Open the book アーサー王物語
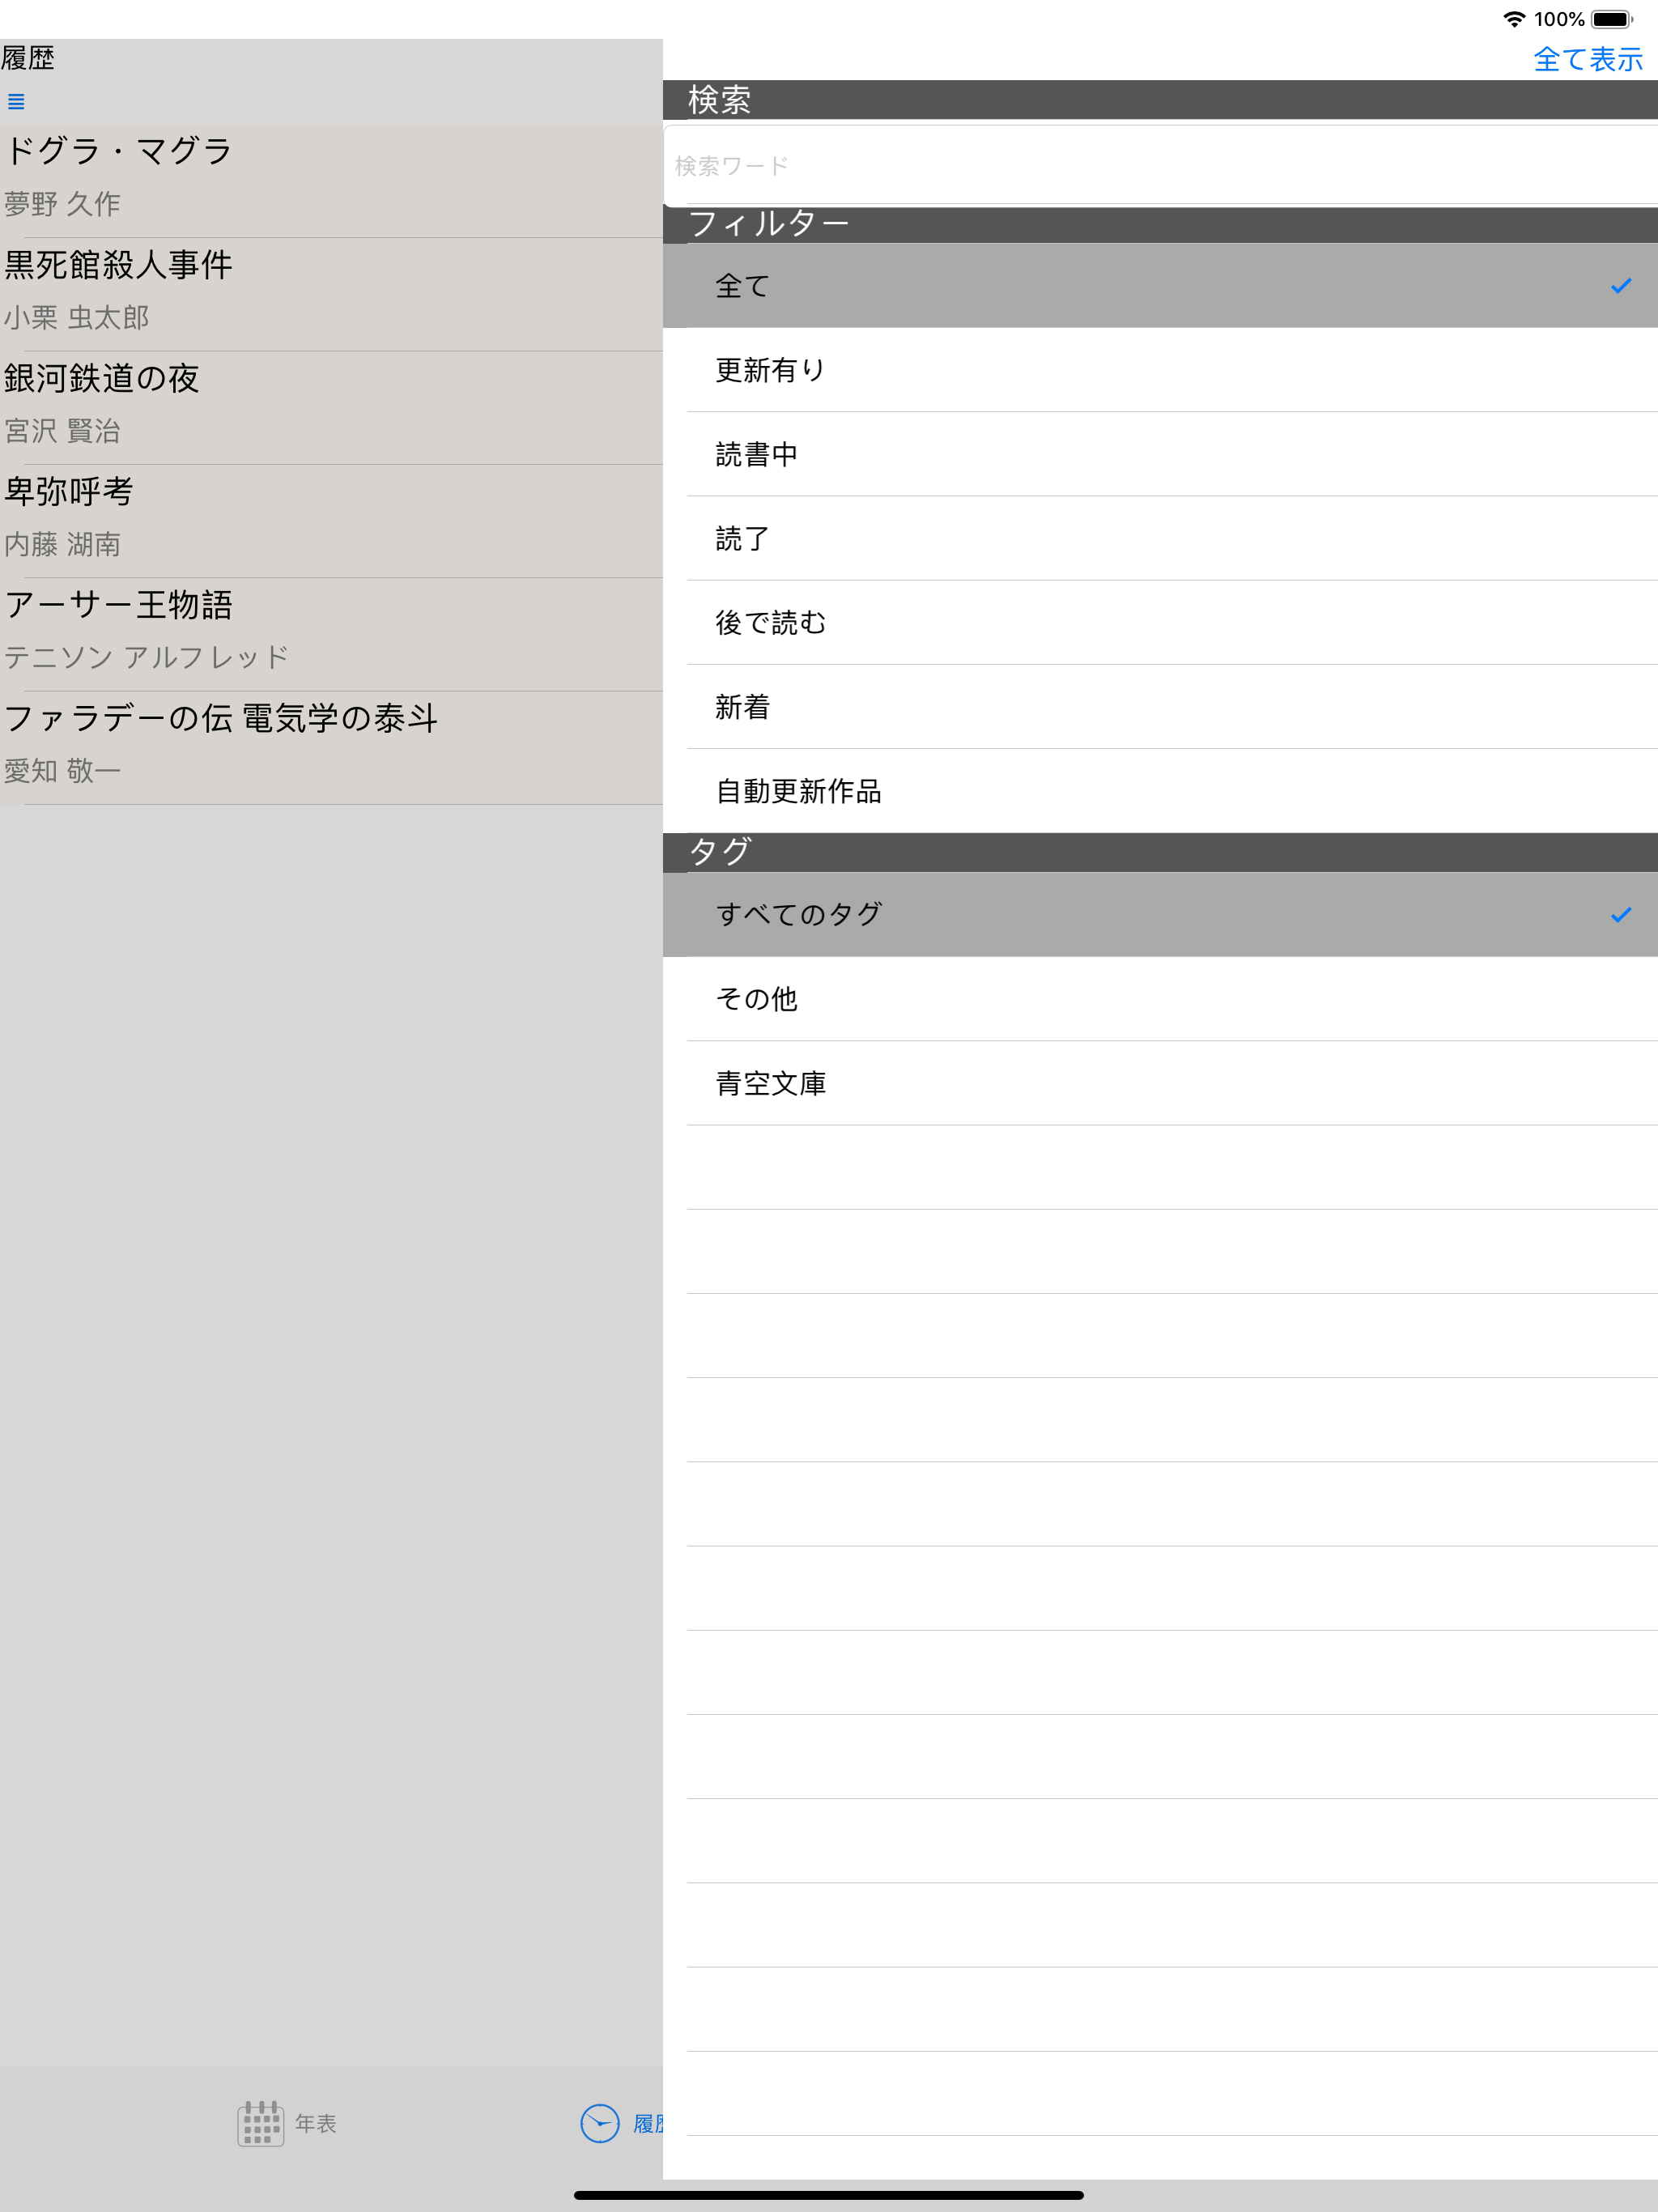Viewport: 1658px width, 2212px height. tap(331, 634)
